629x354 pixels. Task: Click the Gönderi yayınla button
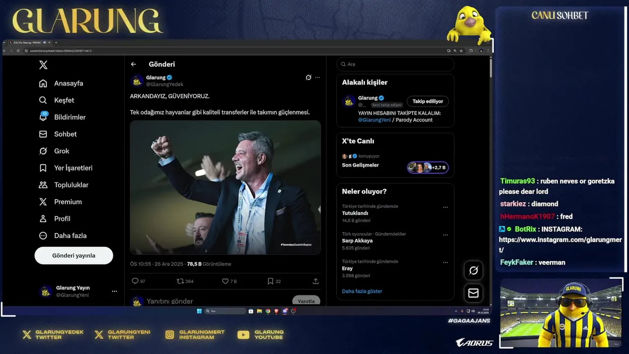tap(74, 256)
